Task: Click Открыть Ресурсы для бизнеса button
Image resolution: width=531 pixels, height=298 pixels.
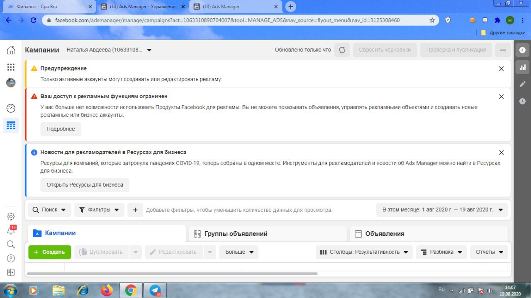Action: 85,185
